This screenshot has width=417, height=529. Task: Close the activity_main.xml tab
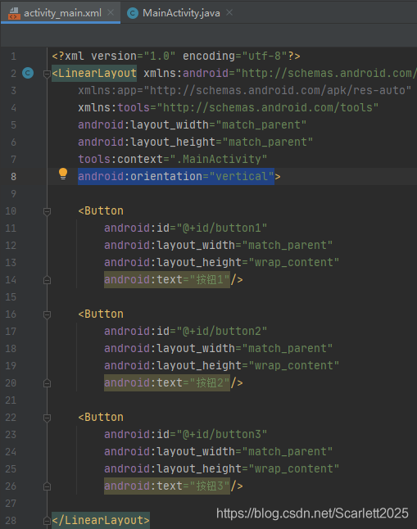(111, 12)
